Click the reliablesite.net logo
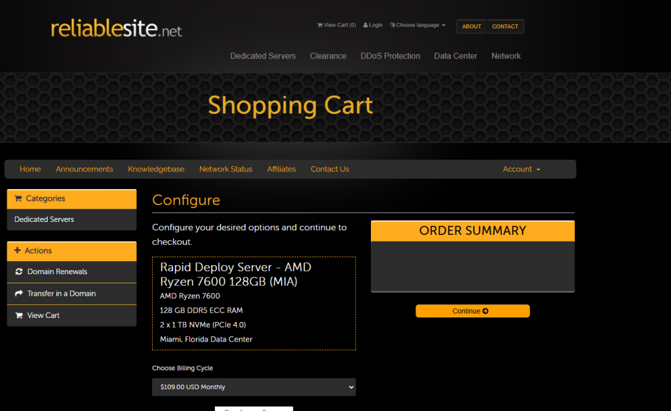The width and height of the screenshot is (671, 411). tap(117, 29)
